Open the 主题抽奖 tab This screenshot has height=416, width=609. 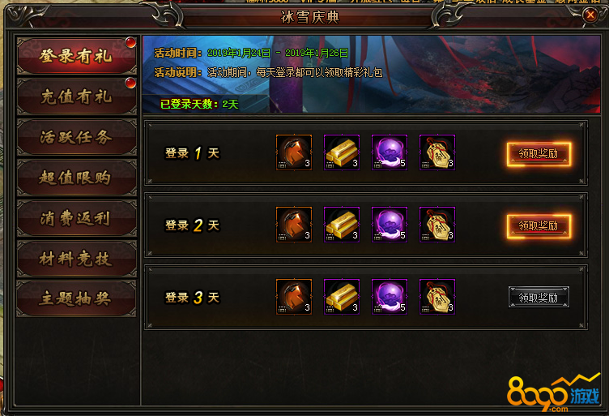point(76,299)
